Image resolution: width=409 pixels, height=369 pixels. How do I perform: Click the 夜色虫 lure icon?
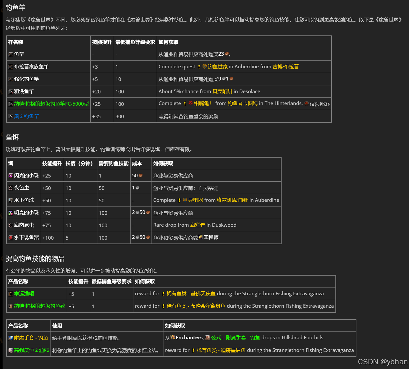pos(10,188)
